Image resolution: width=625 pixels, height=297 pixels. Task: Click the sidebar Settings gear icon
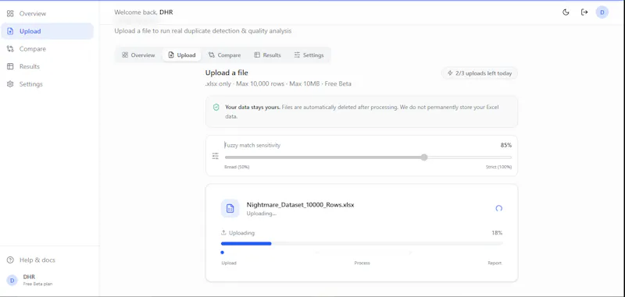10,84
